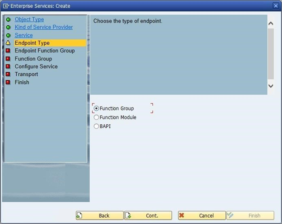Click the greyed-out Finish button
282x224 pixels.
point(250,215)
